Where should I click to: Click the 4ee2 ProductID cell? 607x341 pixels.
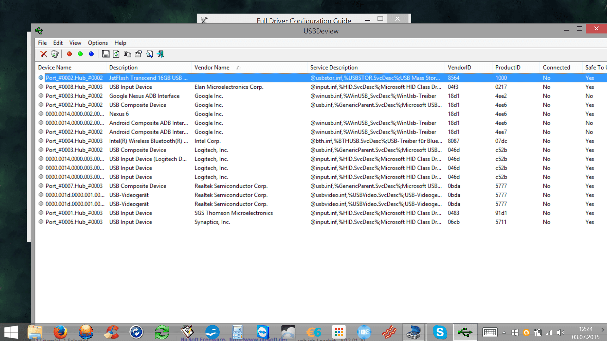501,96
